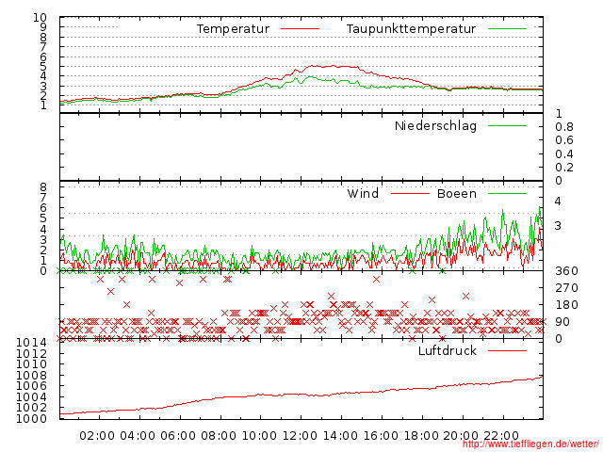Viewport: 603px width, 452px height.
Task: Open the tieffliegen.de/wetter link
Action: [x=530, y=444]
